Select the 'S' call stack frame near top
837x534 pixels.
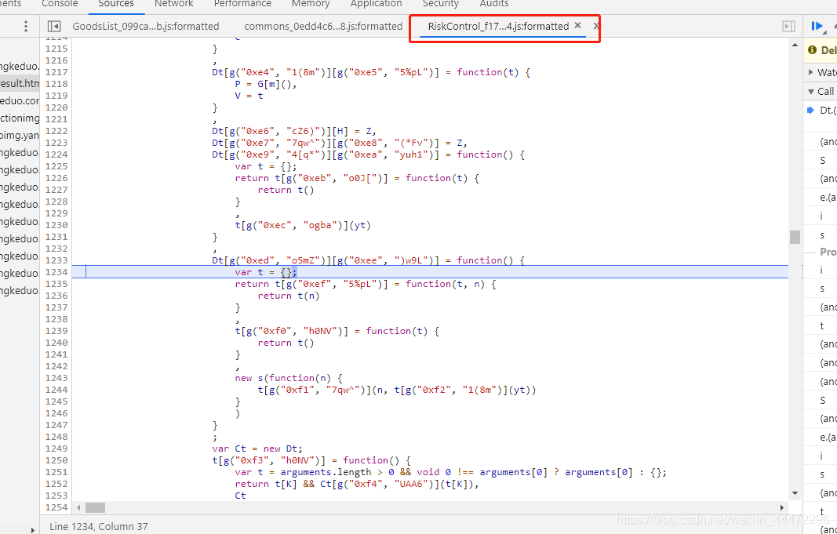click(822, 160)
